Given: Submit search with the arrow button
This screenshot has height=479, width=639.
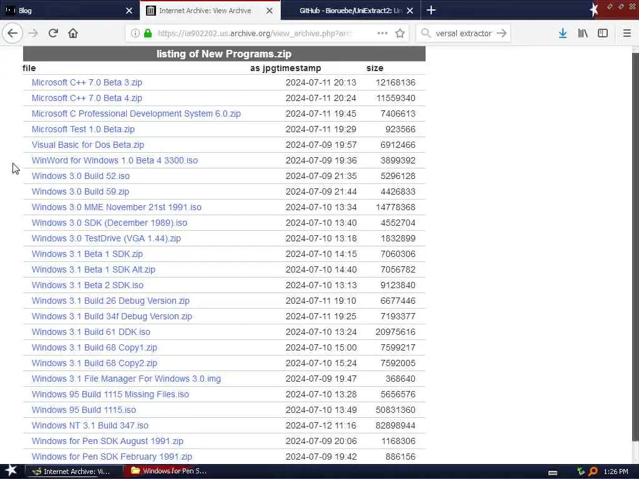Looking at the screenshot, I should 502,33.
